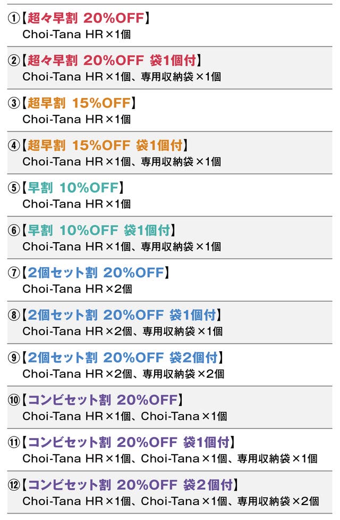Viewport: 340px width, 520px height.
Task: Select 超々早割 20%OFF 袋1個付 heading
Action: coord(114,61)
